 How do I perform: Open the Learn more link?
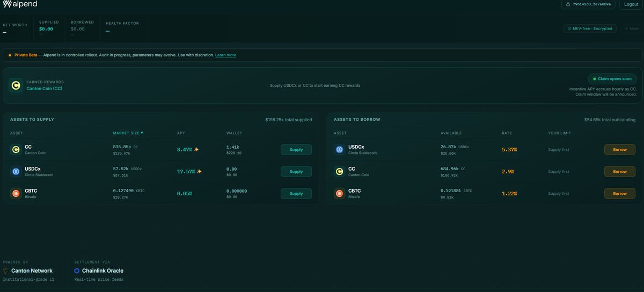(x=225, y=55)
